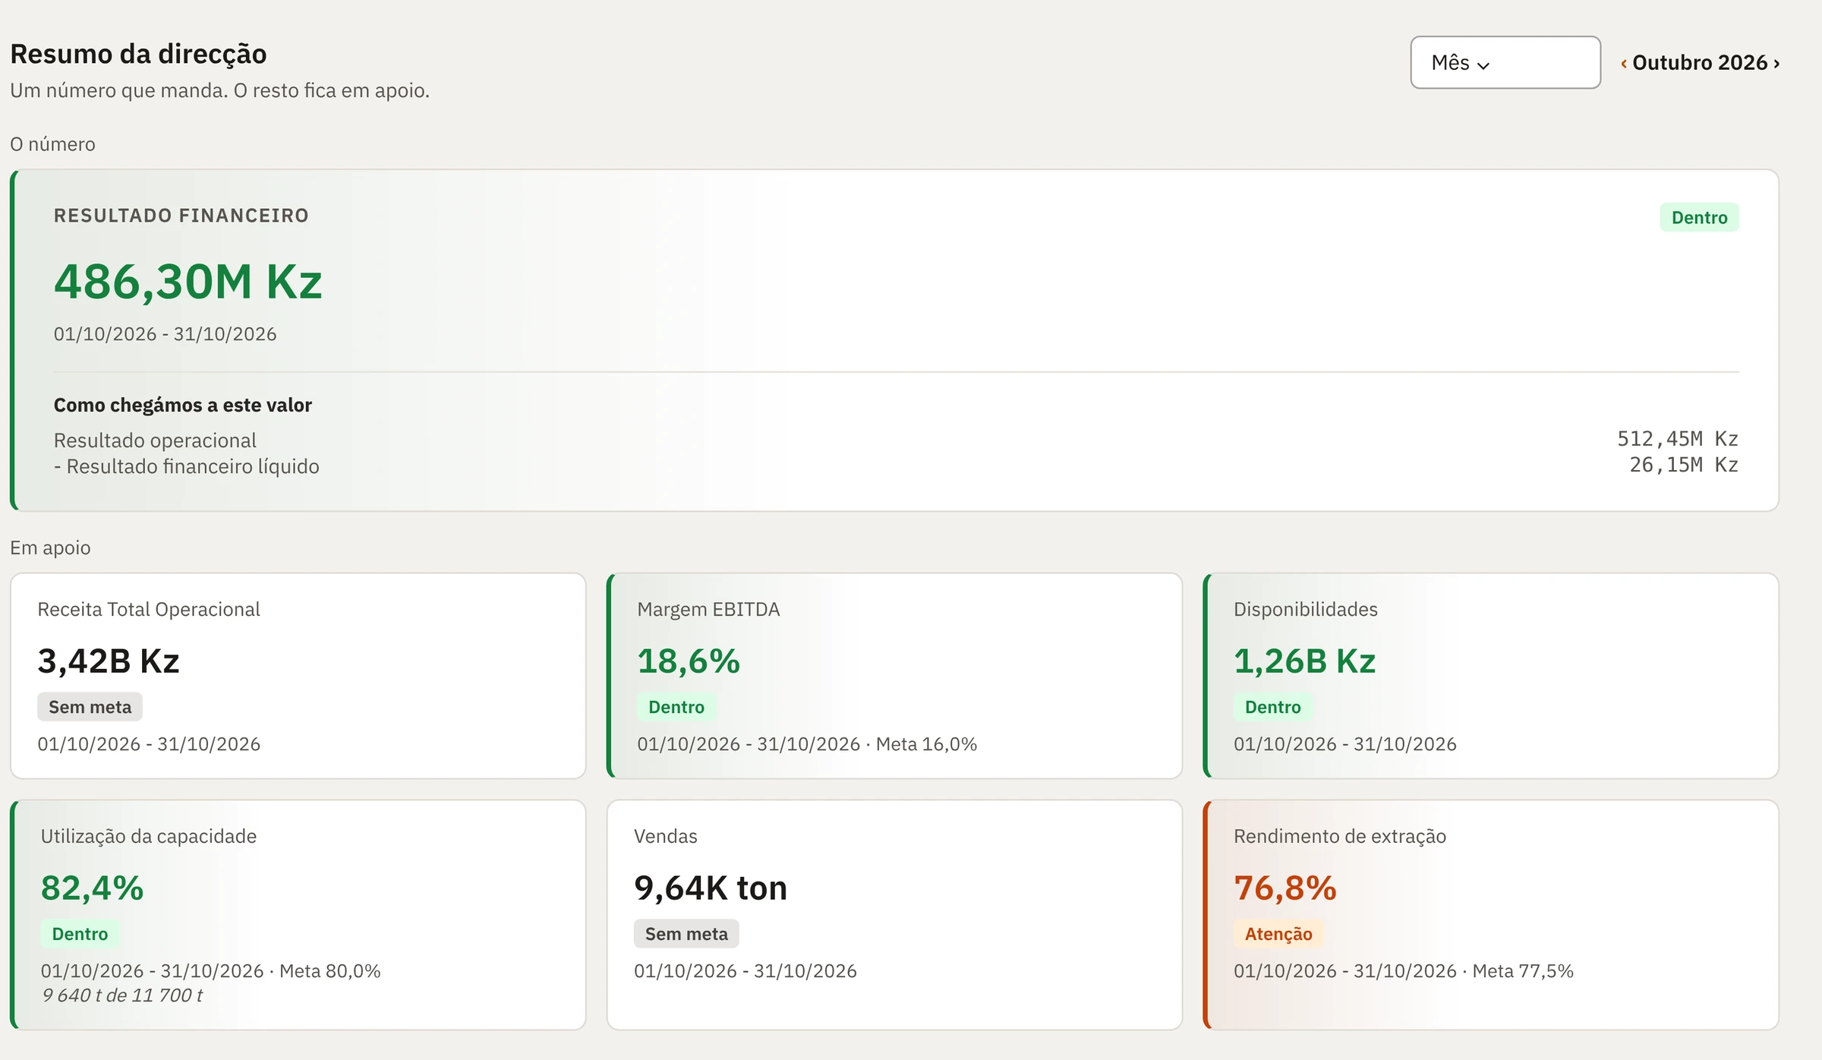Screen dimensions: 1822x1060
Task: Advance to next month with right chevron
Action: point(1776,63)
